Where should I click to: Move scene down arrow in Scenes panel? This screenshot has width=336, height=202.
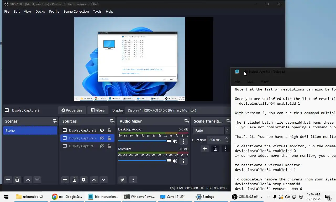point(37,180)
